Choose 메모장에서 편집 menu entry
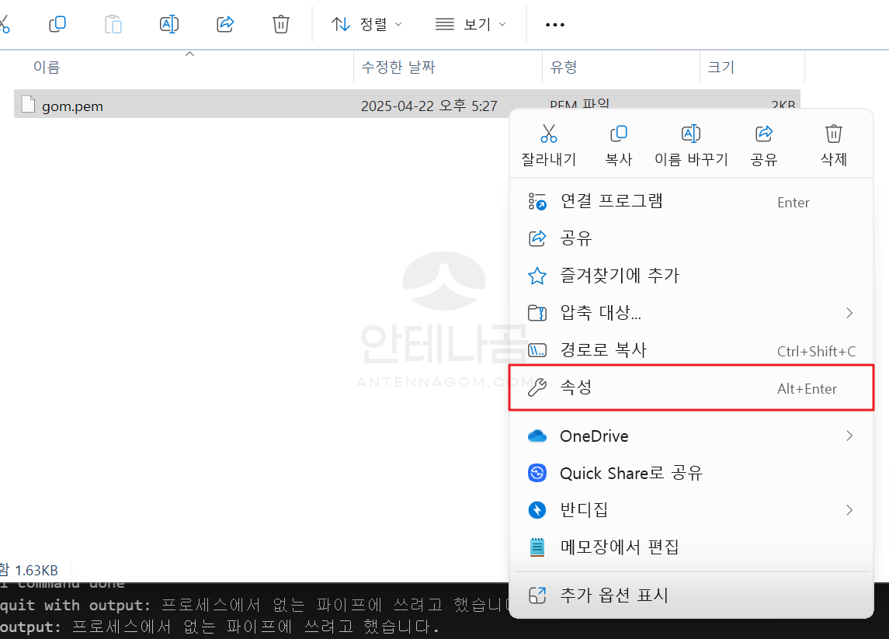Image resolution: width=889 pixels, height=639 pixels. pyautogui.click(x=691, y=547)
